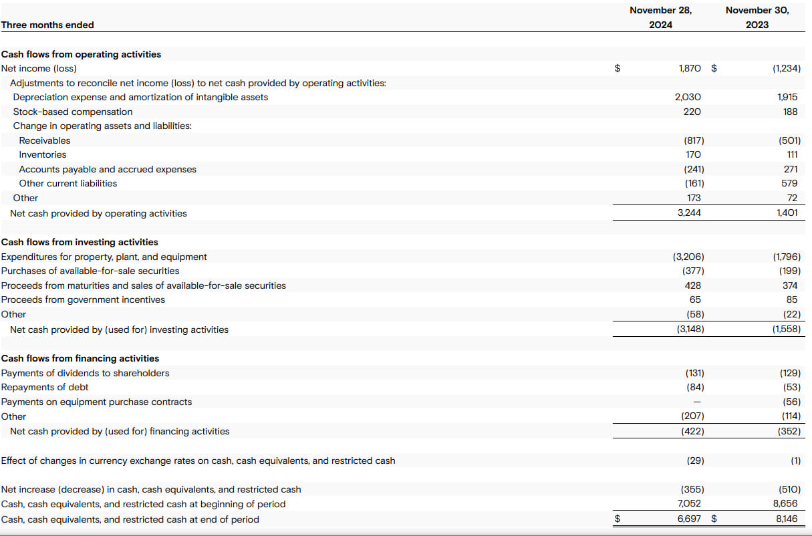The width and height of the screenshot is (812, 536).
Task: Click the "Net income (loss)" row label
Action: click(39, 68)
